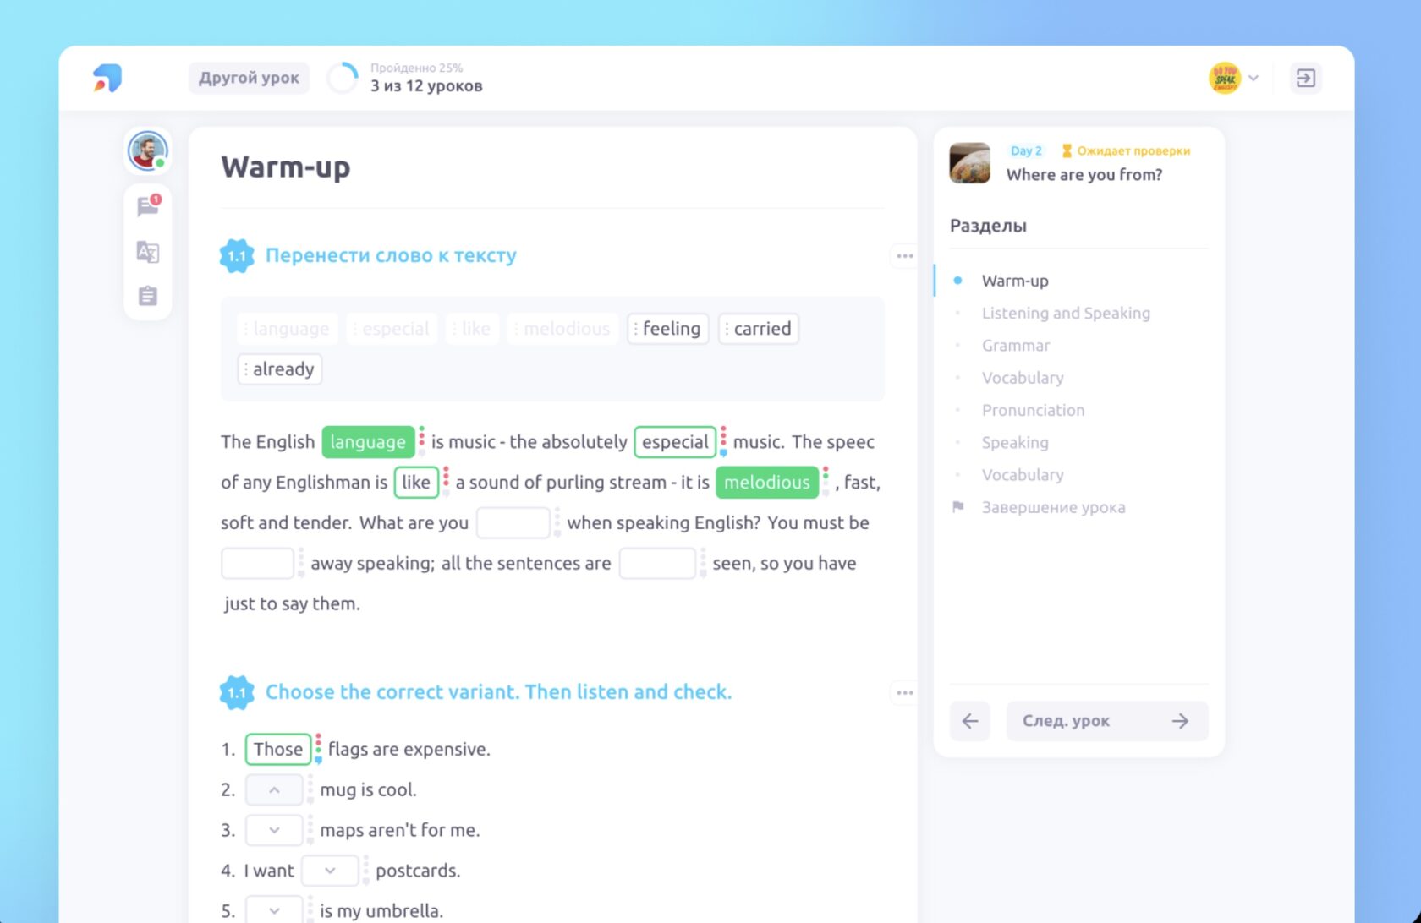
Task: Click the '3 из 12 уроков' text
Action: click(x=426, y=85)
